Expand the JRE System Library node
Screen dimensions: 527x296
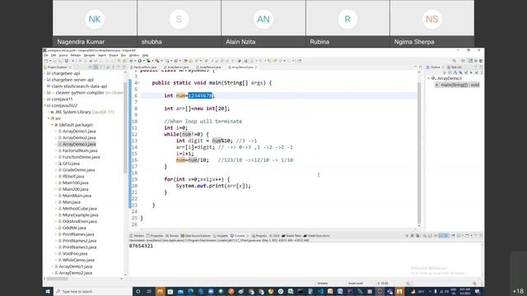49,112
